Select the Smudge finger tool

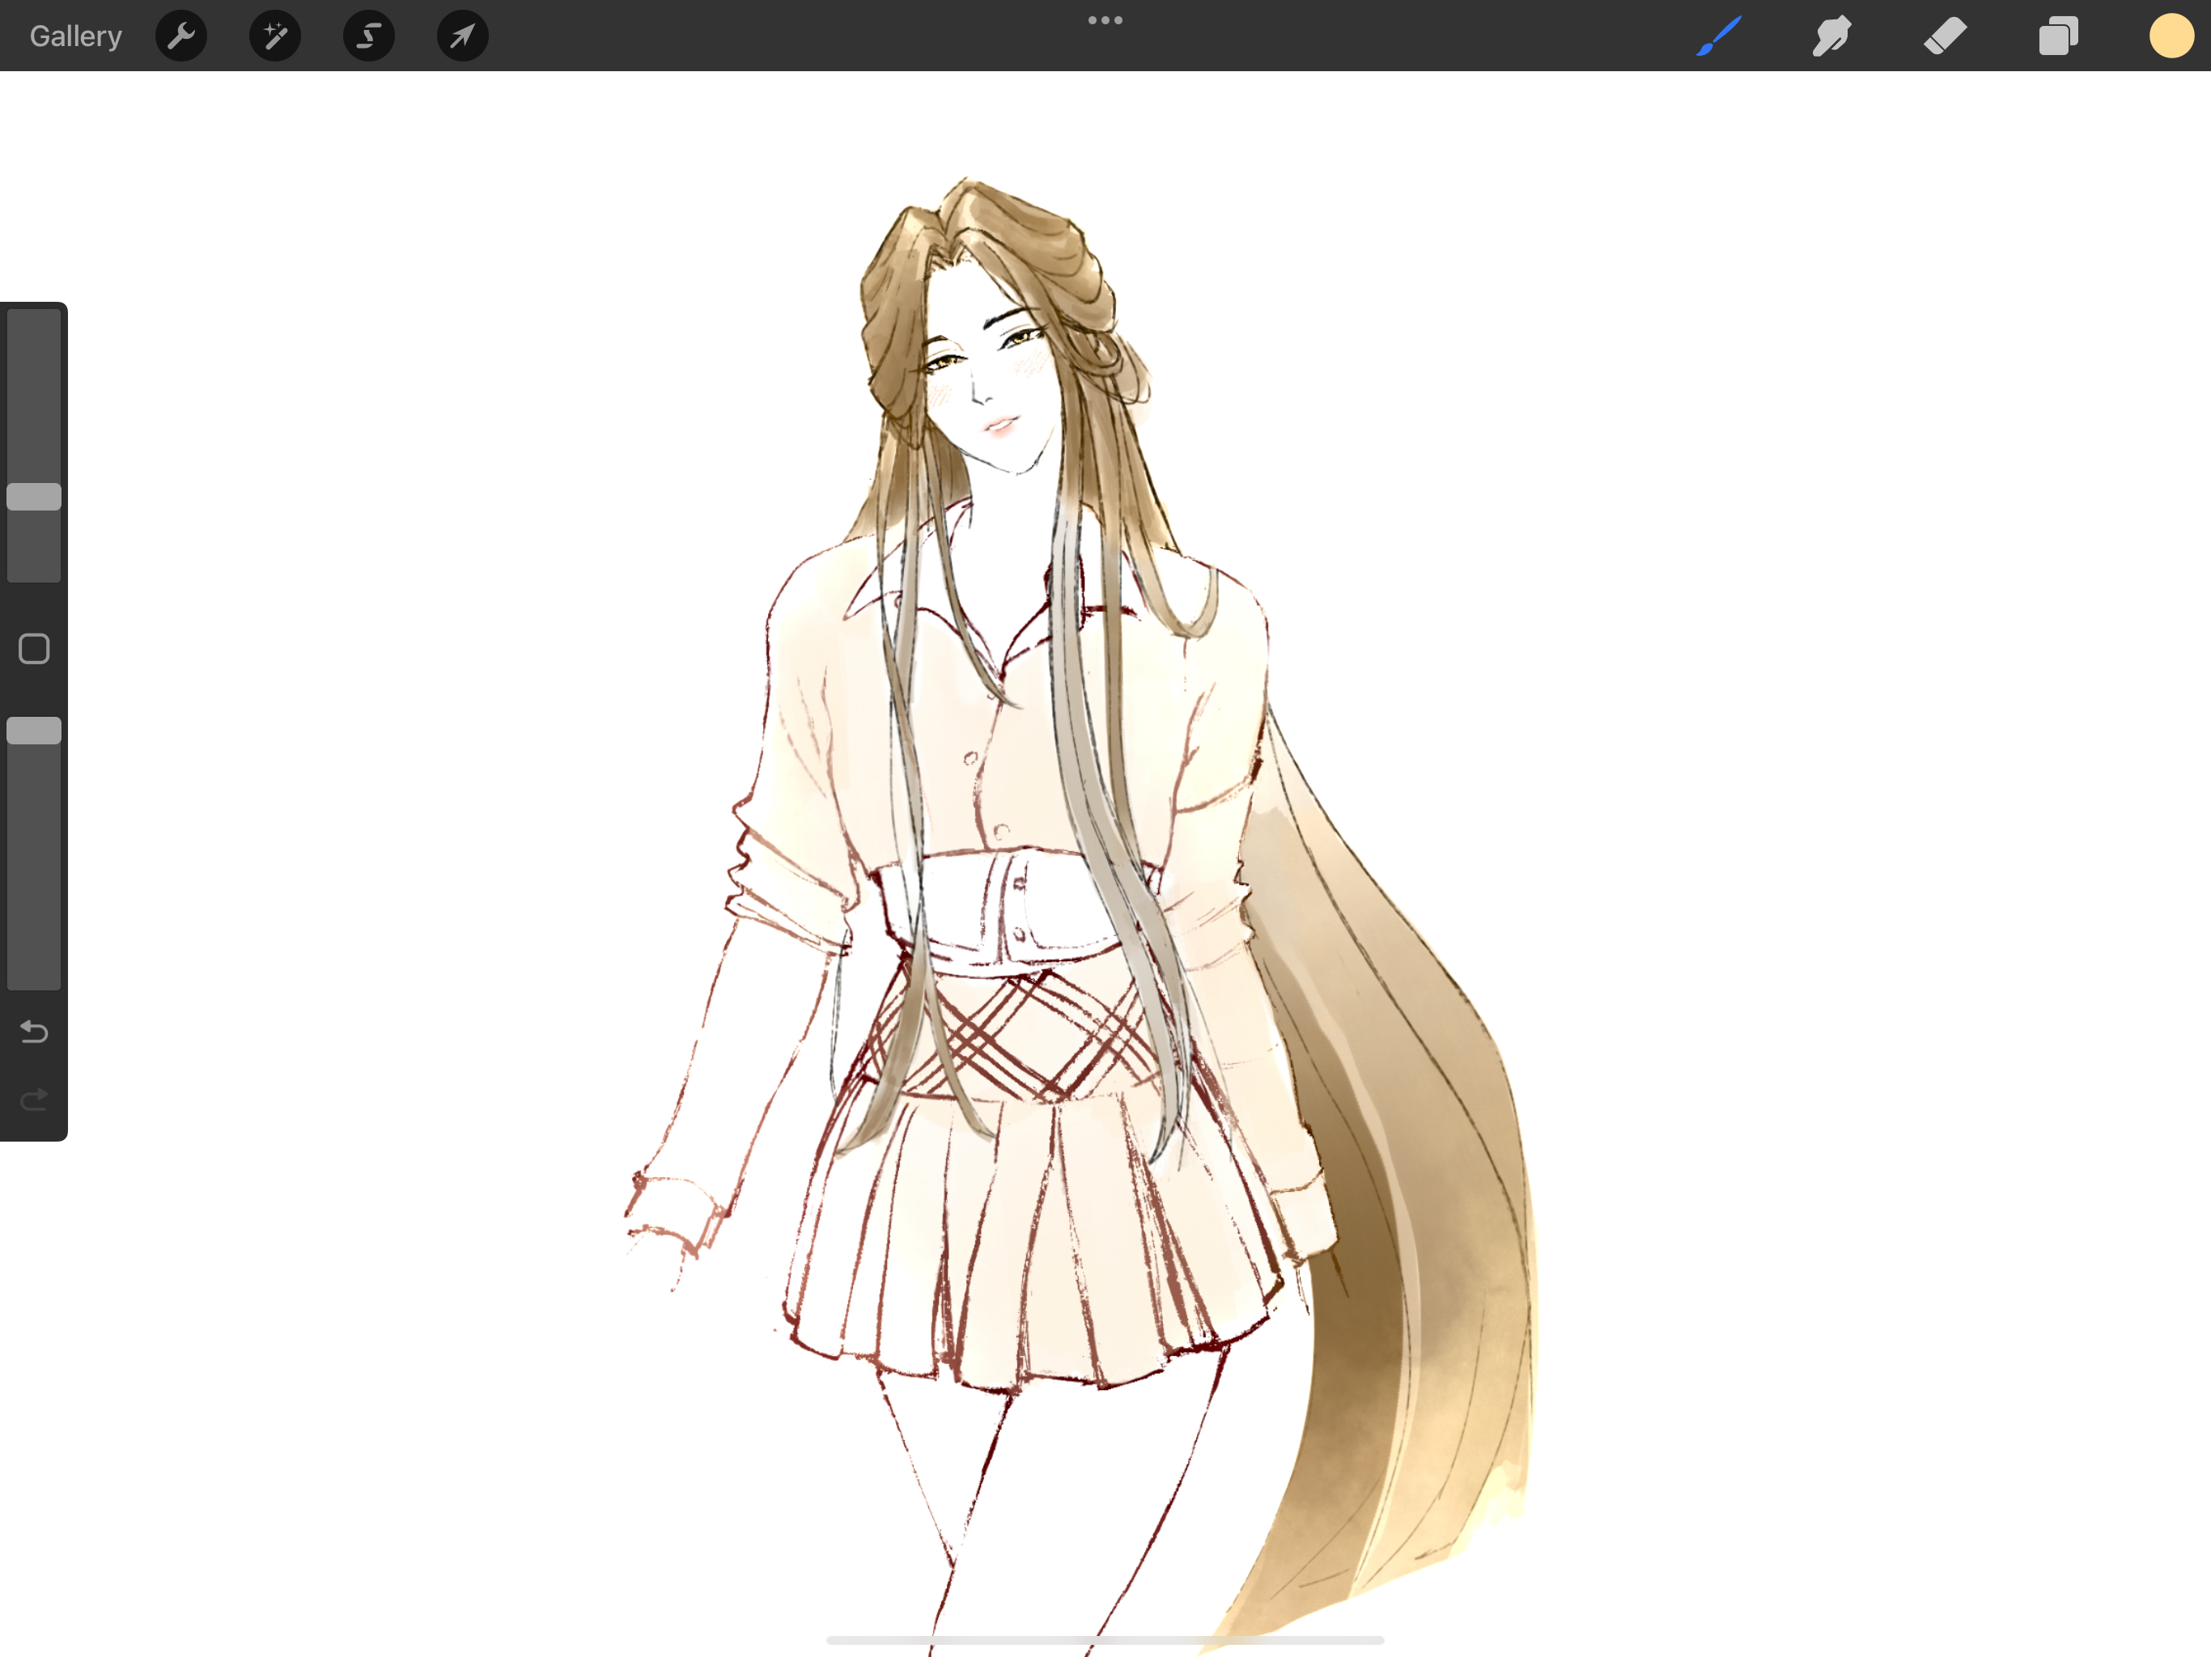[1832, 36]
